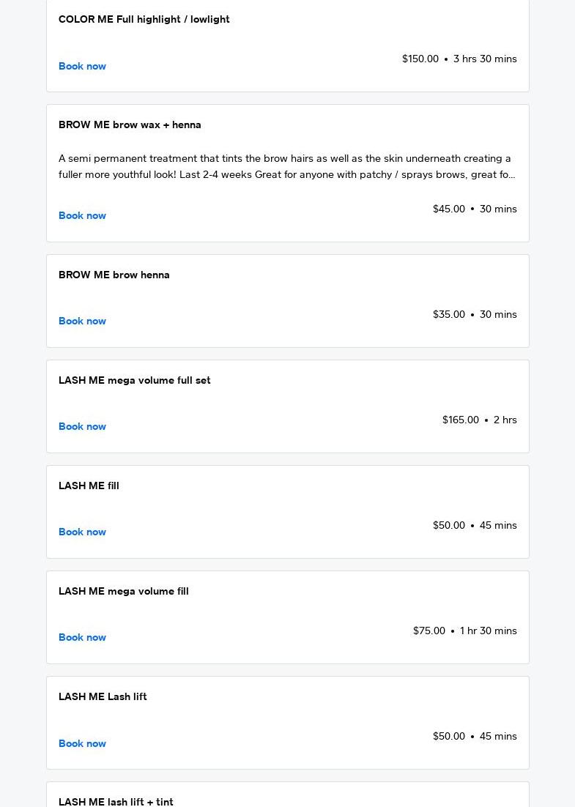Viewport: 575px width, 807px height.
Task: Click the $150.00 price for Full highlight
Action: (x=420, y=59)
